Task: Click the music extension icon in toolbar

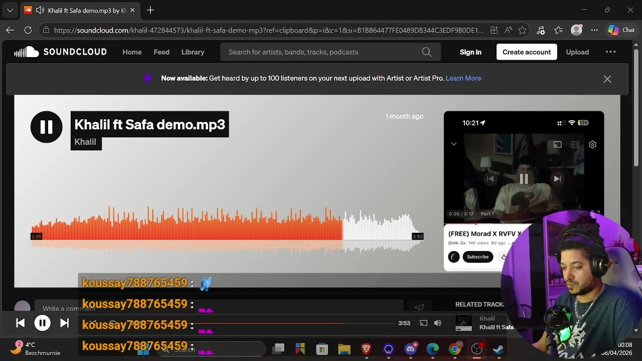Action: pos(541,30)
